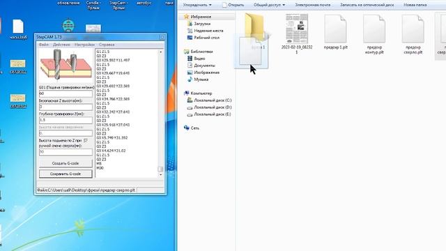446x251 pixels.
Task: Toggle the Высота подъема по Z checkbox
Action: [x=86, y=141]
